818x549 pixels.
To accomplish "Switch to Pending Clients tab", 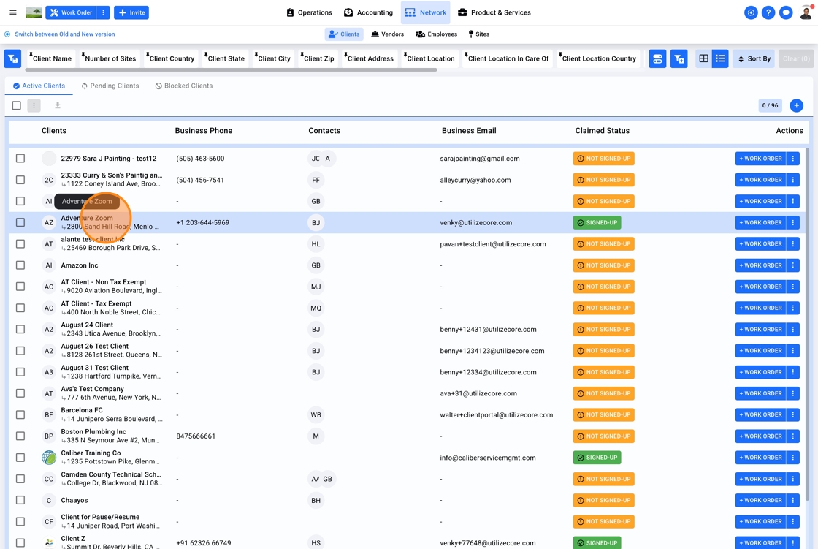I will click(110, 86).
